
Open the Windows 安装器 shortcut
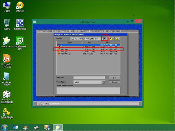pos(6,79)
